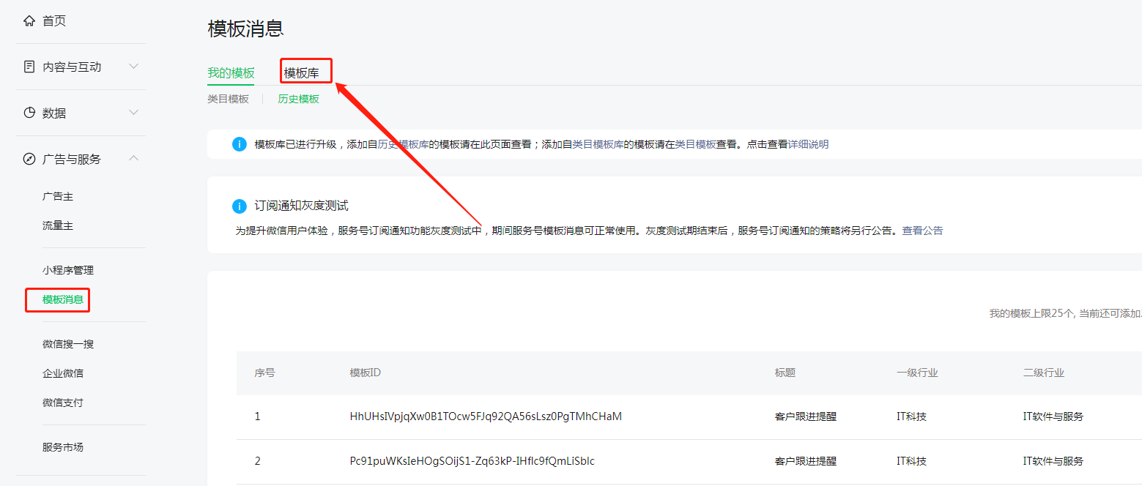Expand the 数据 menu chevron
Viewport: 1142px width, 486px height.
pyautogui.click(x=134, y=113)
